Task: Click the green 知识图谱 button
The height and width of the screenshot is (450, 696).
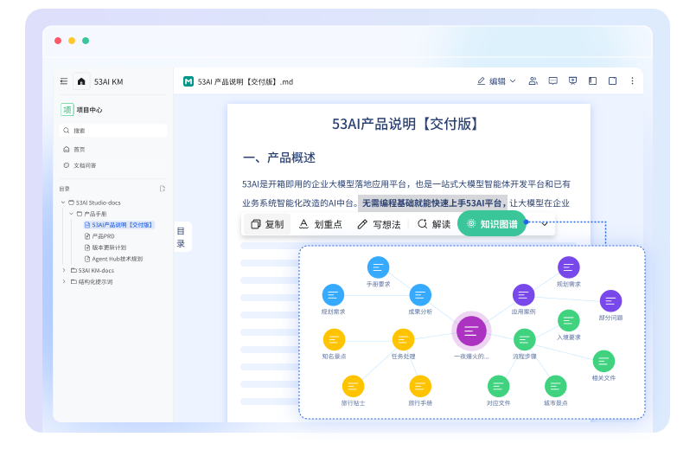Action: 492,224
